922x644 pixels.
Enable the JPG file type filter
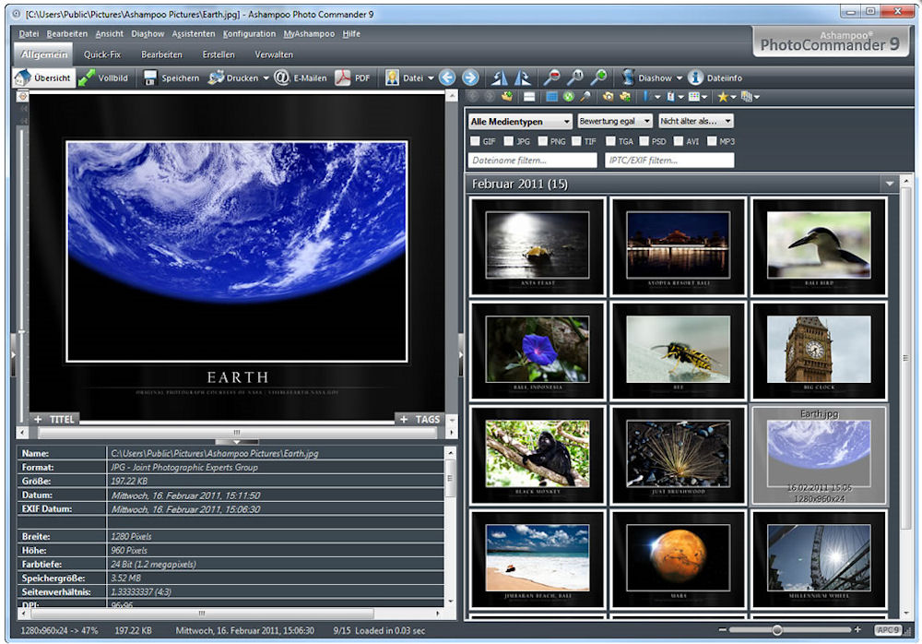point(509,141)
